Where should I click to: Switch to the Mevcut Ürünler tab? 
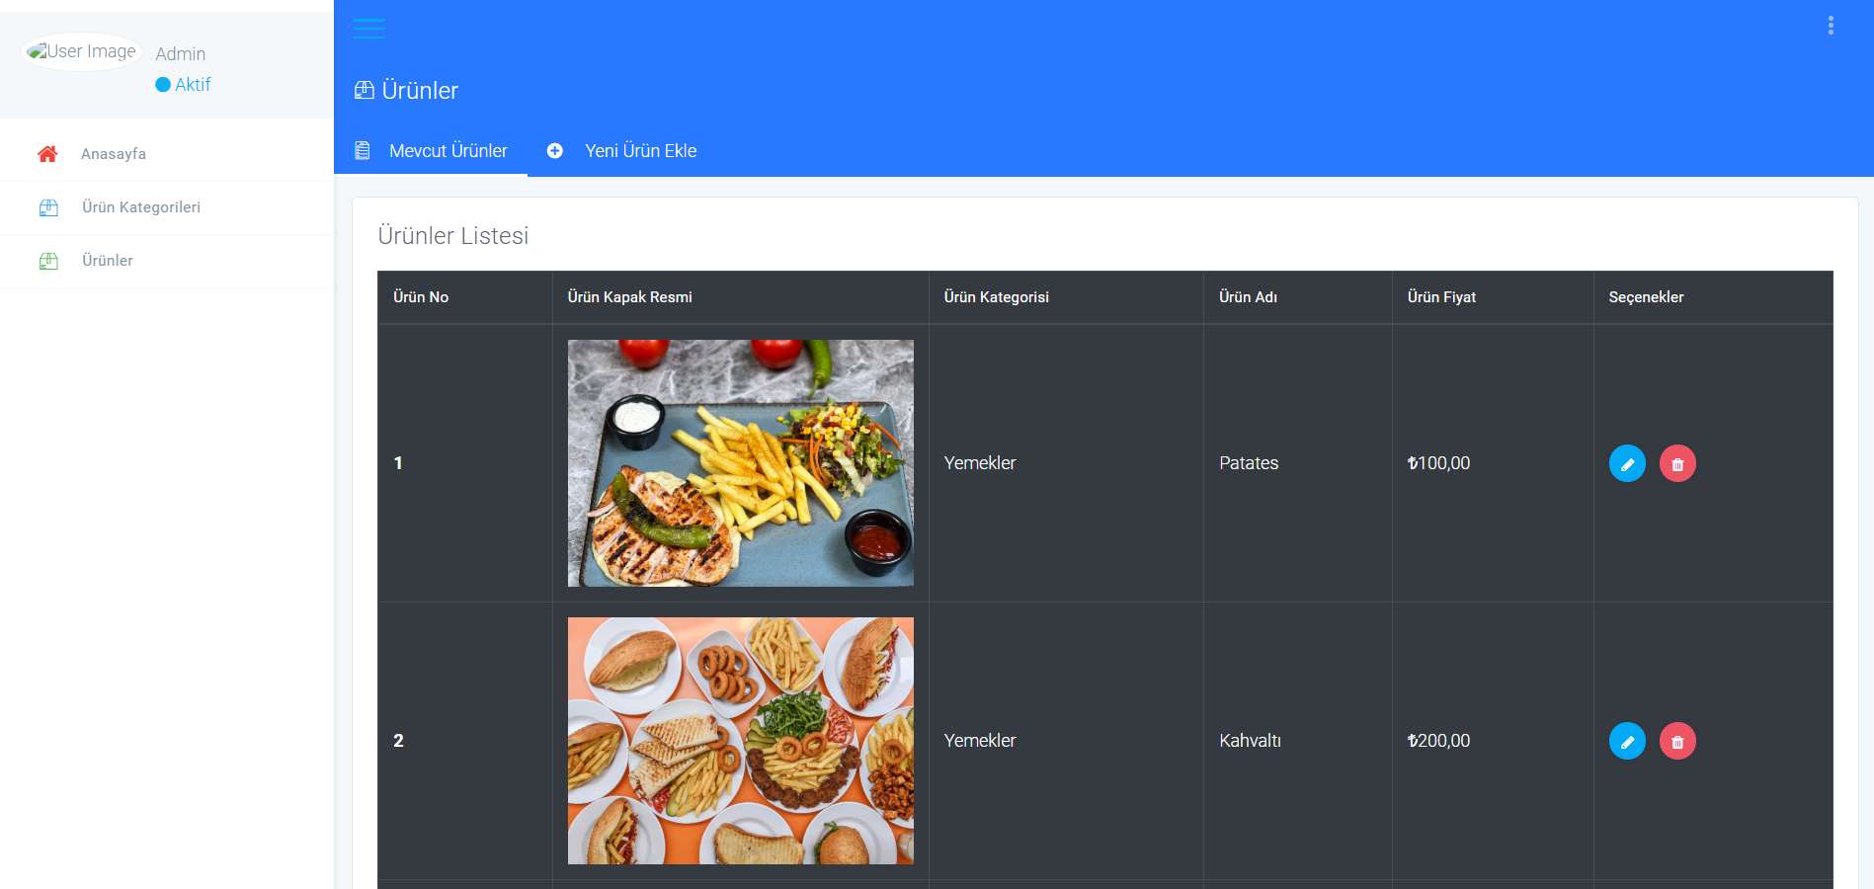(448, 151)
